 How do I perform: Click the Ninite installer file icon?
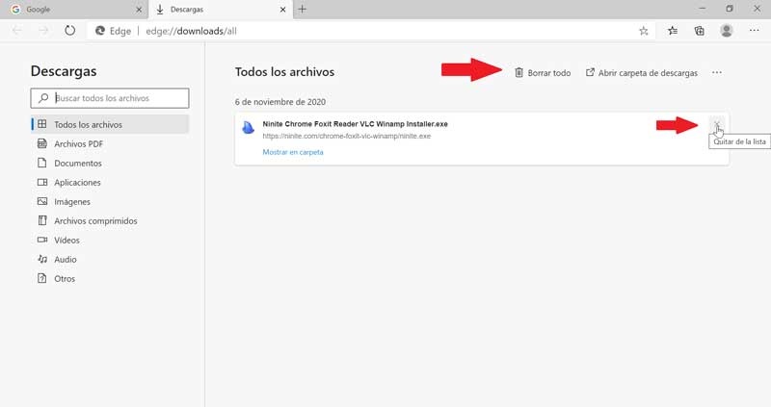pos(249,127)
